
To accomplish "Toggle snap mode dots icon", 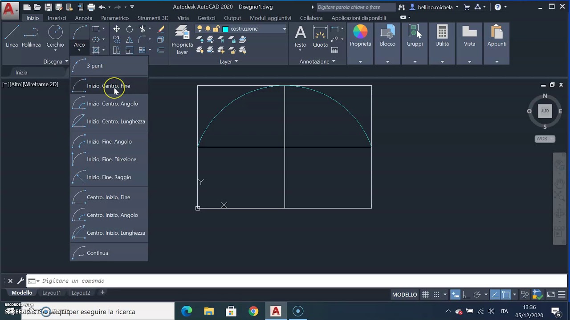I will tap(436, 295).
